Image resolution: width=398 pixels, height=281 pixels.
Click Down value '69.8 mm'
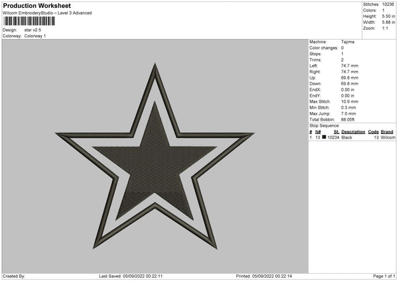[350, 84]
